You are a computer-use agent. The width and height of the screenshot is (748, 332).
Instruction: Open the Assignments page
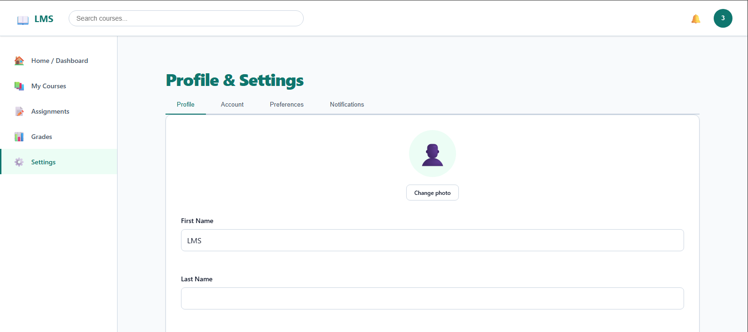tap(59, 111)
